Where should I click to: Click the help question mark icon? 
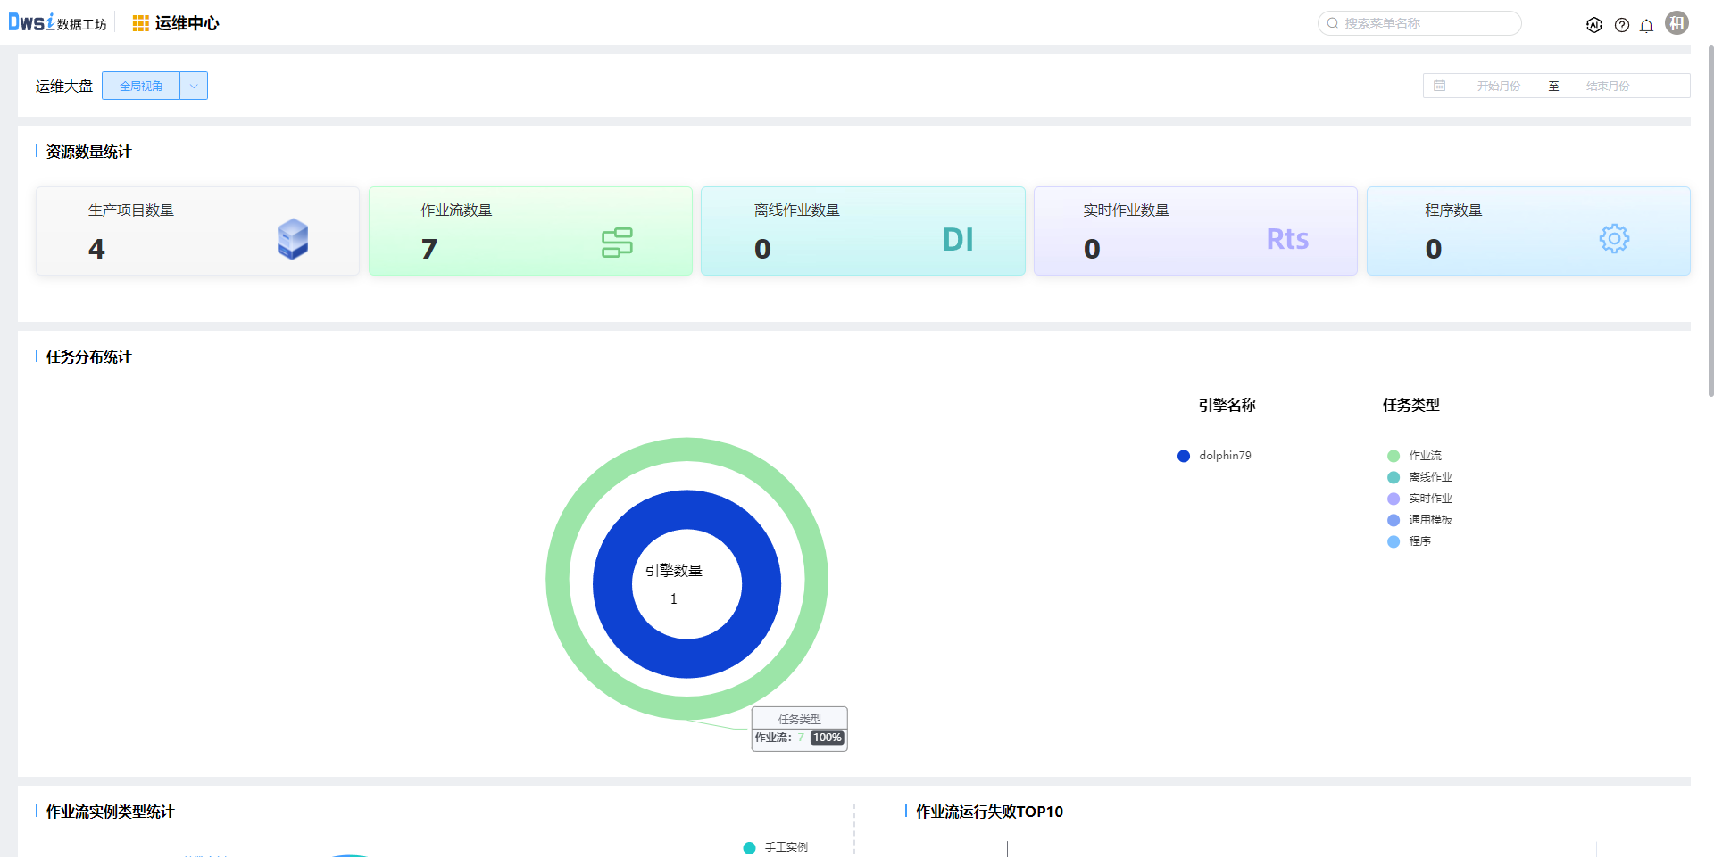tap(1622, 25)
